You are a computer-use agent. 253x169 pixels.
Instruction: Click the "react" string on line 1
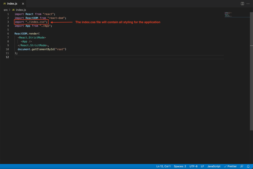[48, 14]
